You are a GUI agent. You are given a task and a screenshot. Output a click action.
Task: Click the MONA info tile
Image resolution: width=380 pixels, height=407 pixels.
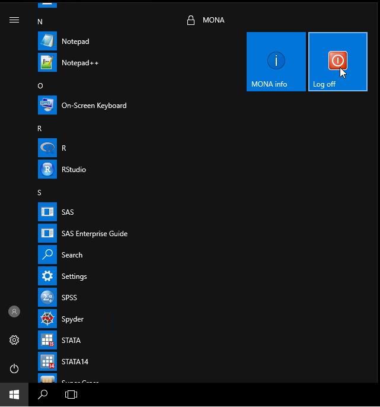point(276,62)
